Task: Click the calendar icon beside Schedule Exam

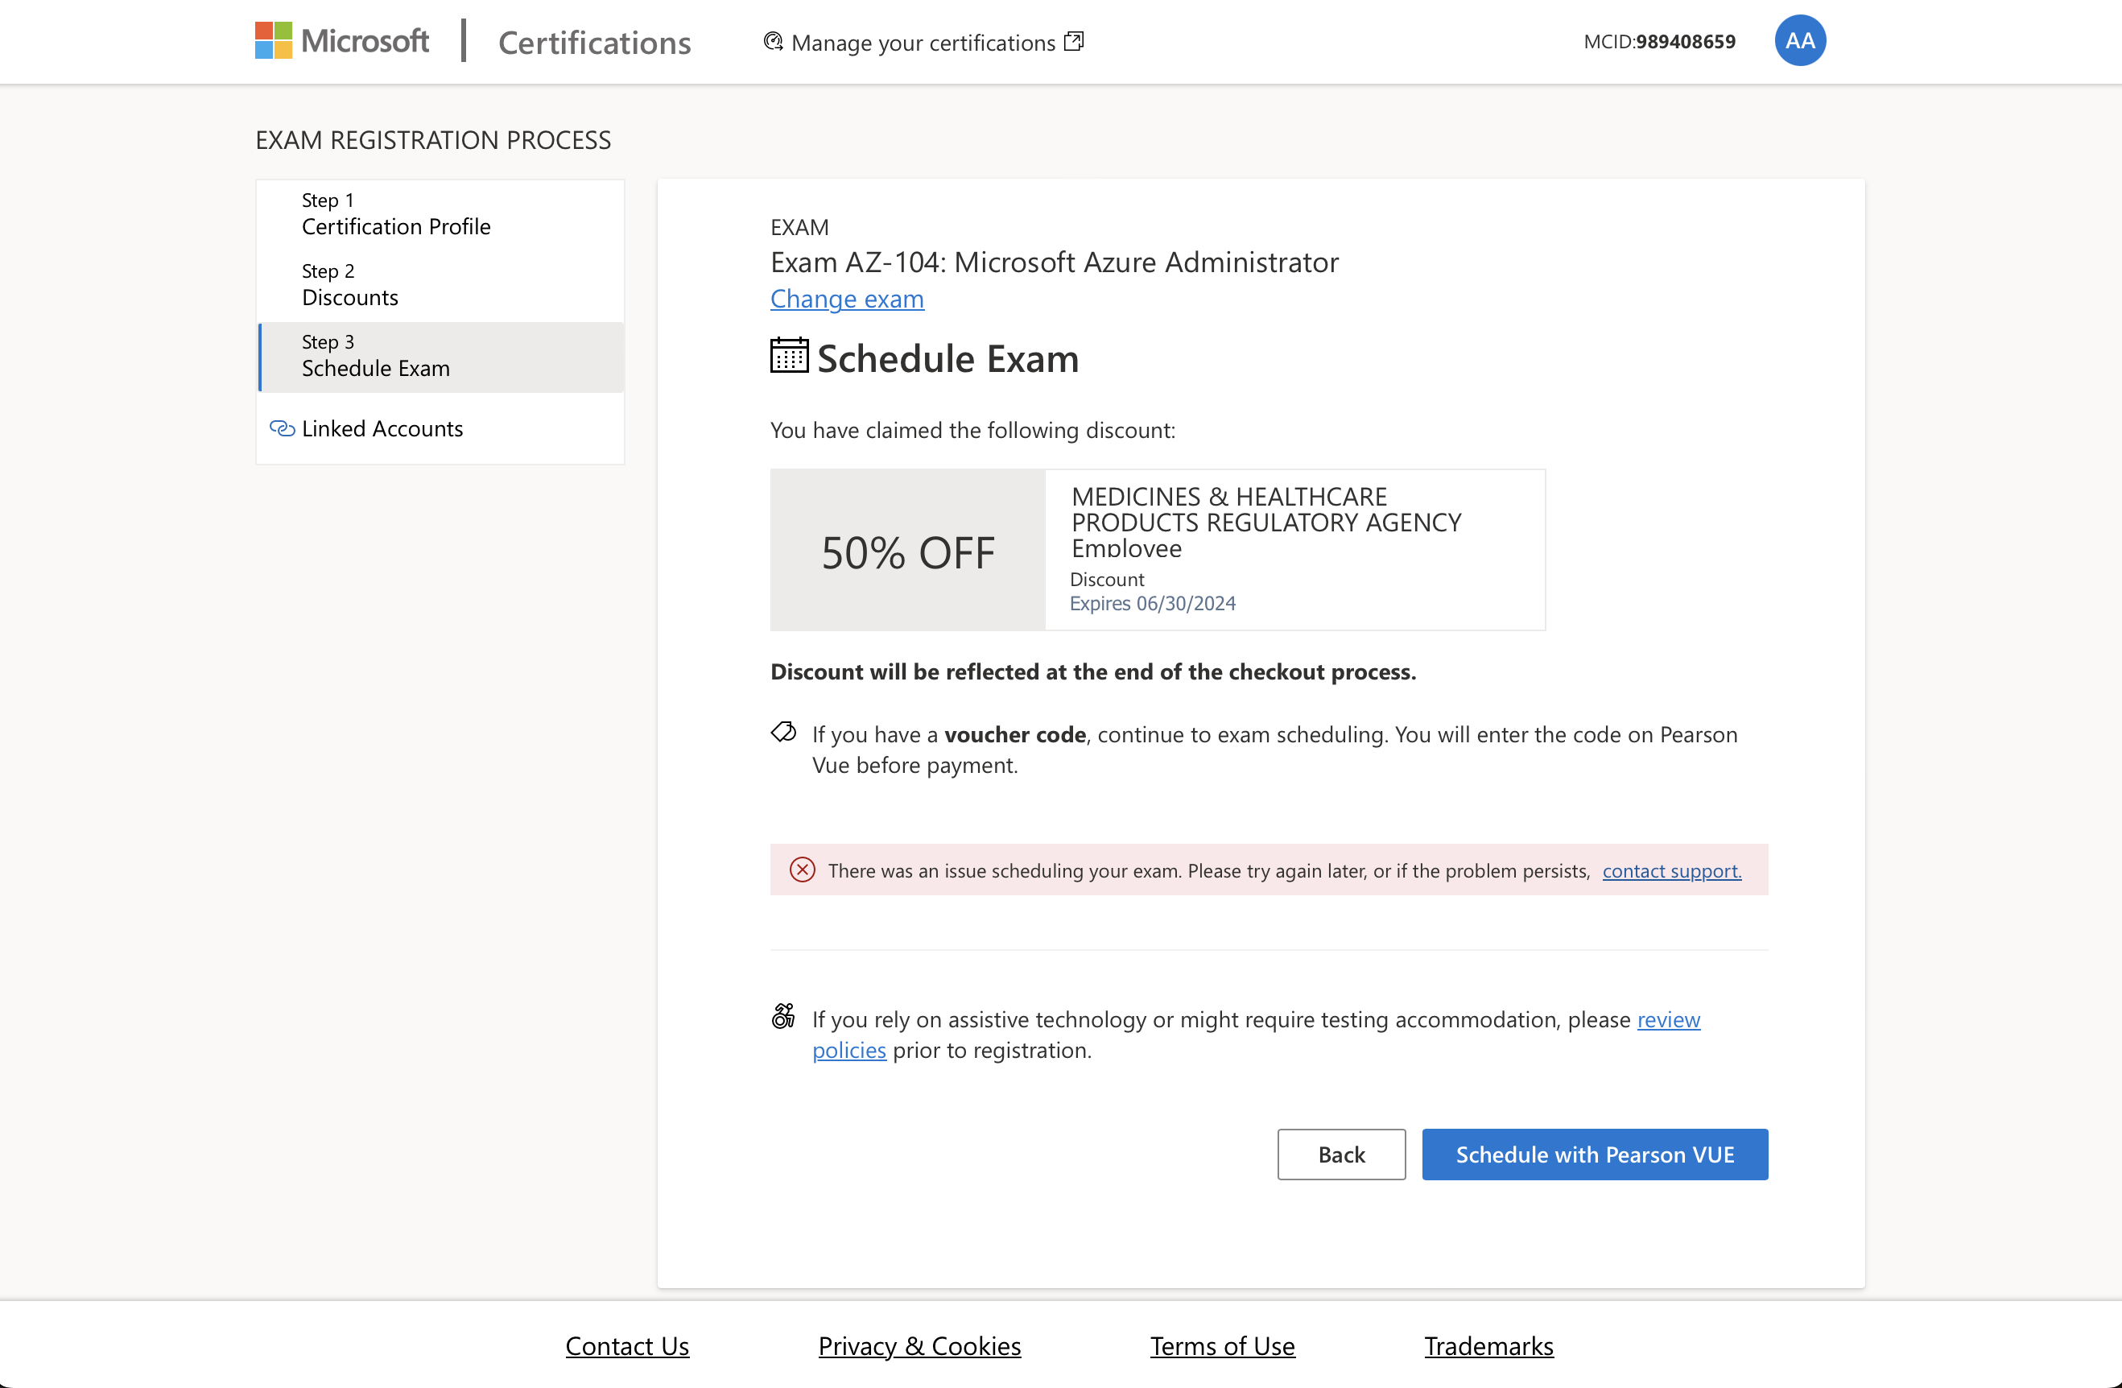Action: (x=789, y=356)
